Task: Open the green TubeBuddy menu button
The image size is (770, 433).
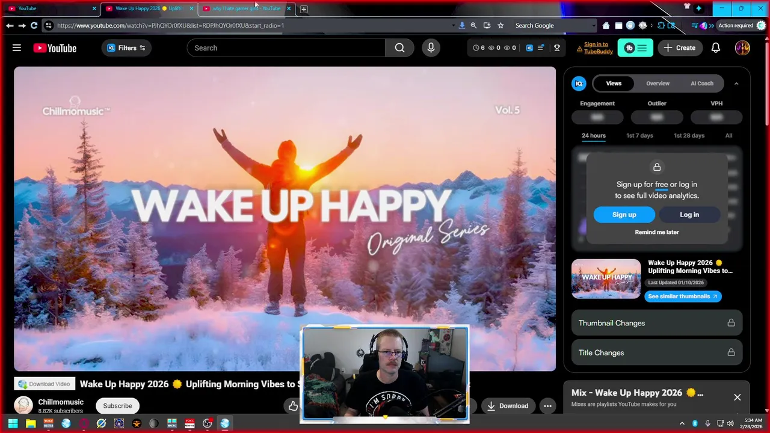Action: pyautogui.click(x=635, y=48)
